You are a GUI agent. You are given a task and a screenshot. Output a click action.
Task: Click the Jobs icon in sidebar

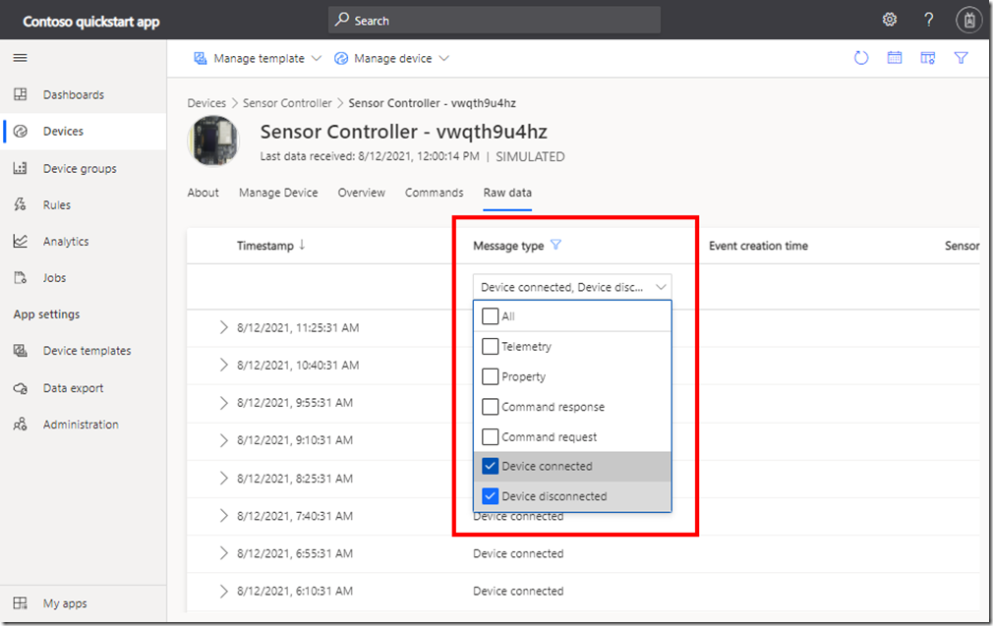21,278
